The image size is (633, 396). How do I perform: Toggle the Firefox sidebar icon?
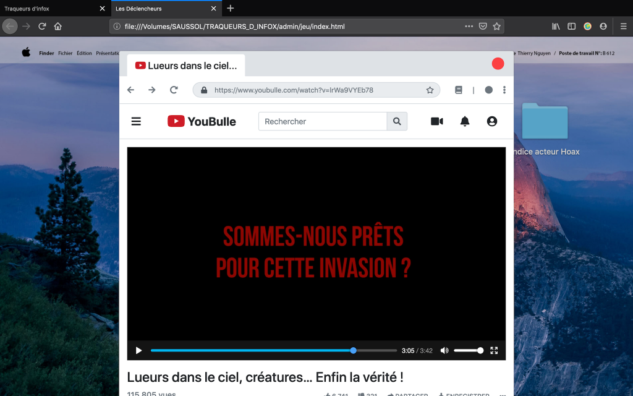[572, 26]
